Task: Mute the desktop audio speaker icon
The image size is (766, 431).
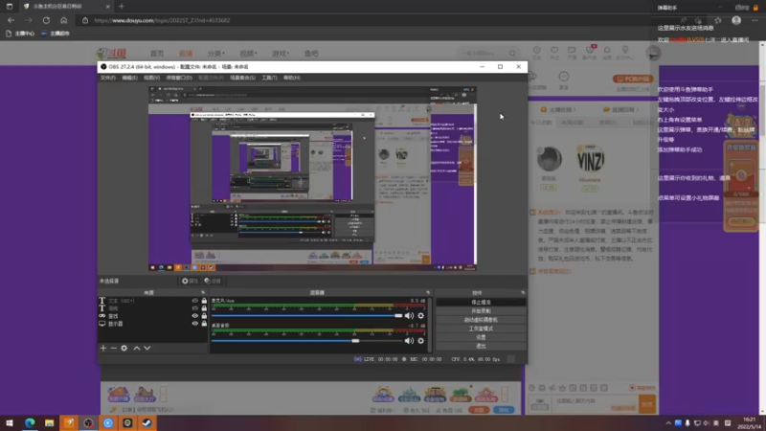Action: (409, 341)
